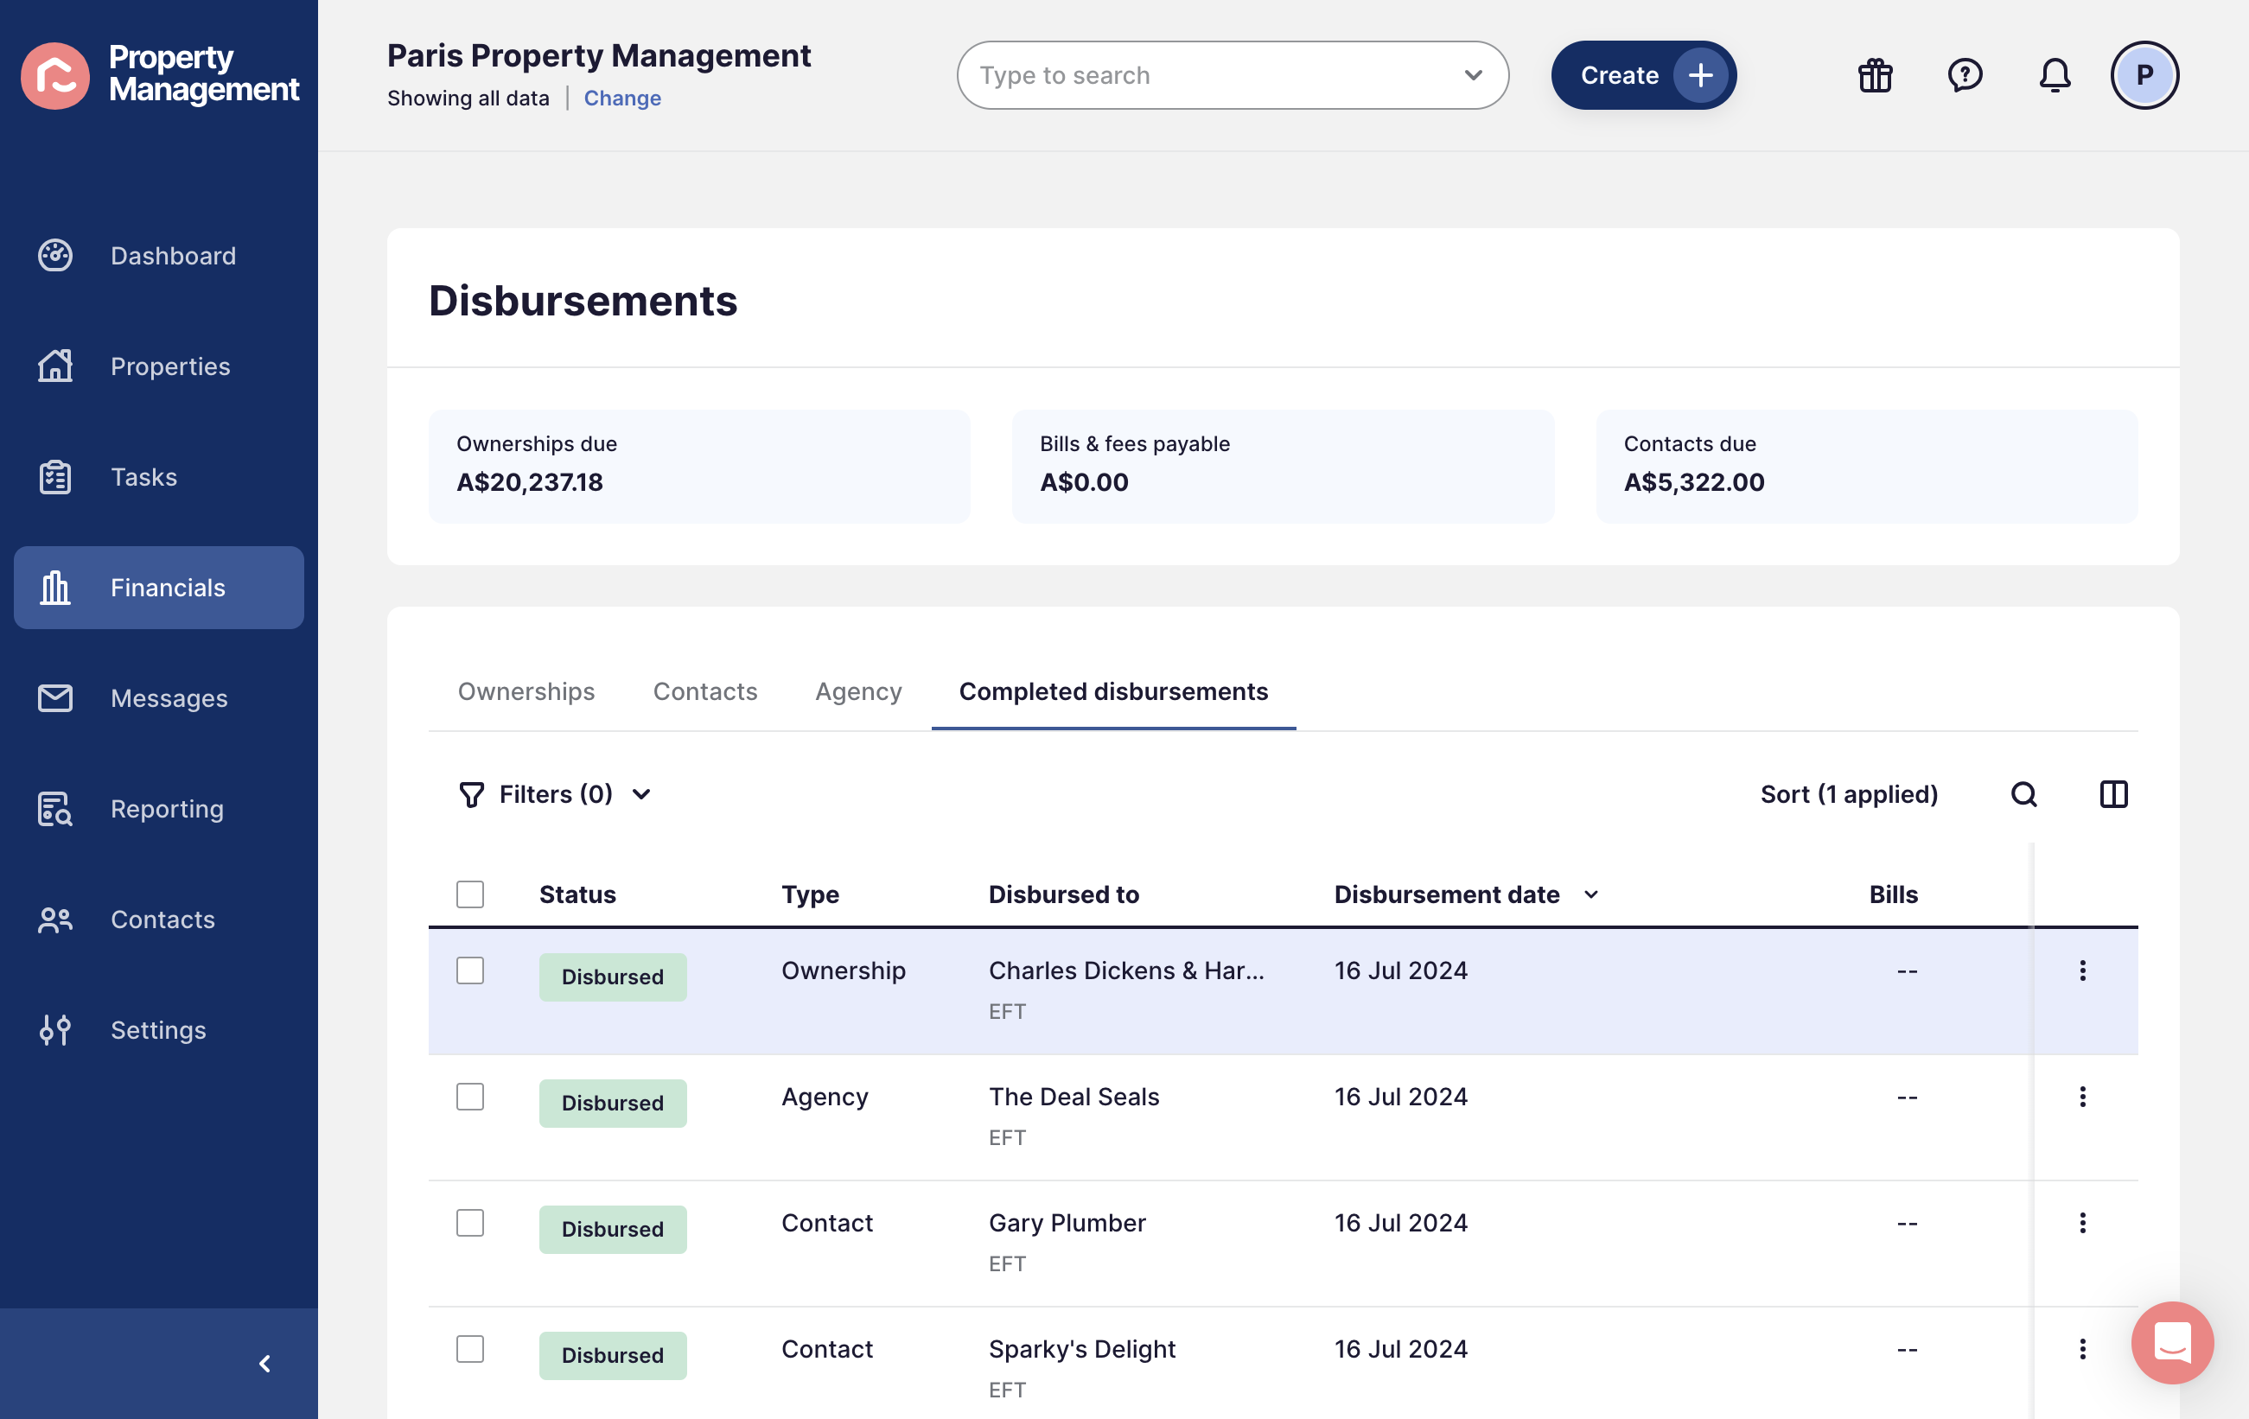
Task: Open Reporting in the sidebar
Action: point(159,809)
